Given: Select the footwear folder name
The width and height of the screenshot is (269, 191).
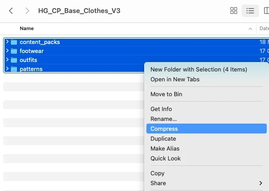Looking at the screenshot, I should click(x=31, y=51).
